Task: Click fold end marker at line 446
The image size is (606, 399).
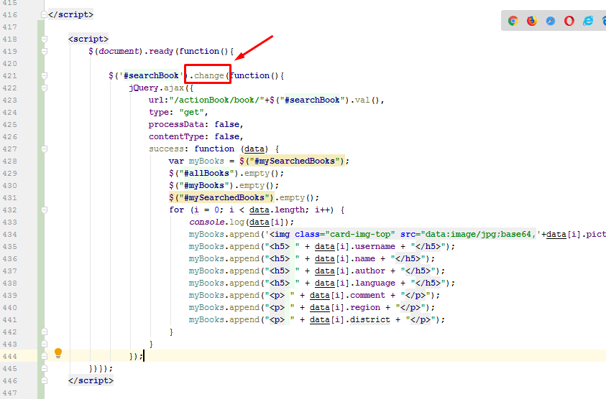Action: click(x=45, y=381)
